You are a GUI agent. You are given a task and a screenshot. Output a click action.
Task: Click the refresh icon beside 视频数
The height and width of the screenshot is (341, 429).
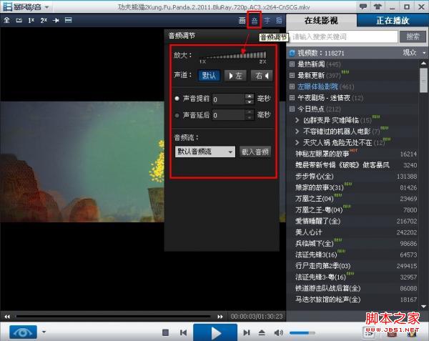click(x=292, y=53)
